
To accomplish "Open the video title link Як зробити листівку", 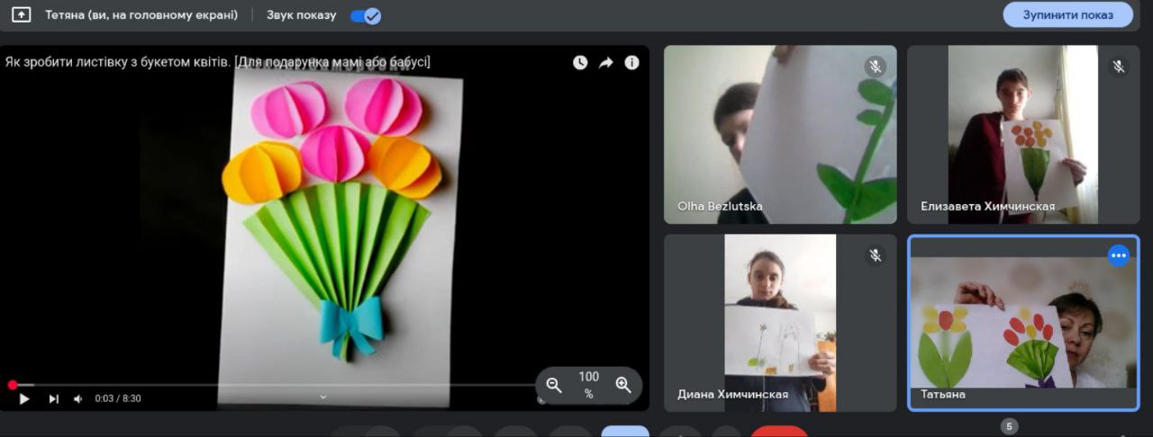I will (218, 62).
